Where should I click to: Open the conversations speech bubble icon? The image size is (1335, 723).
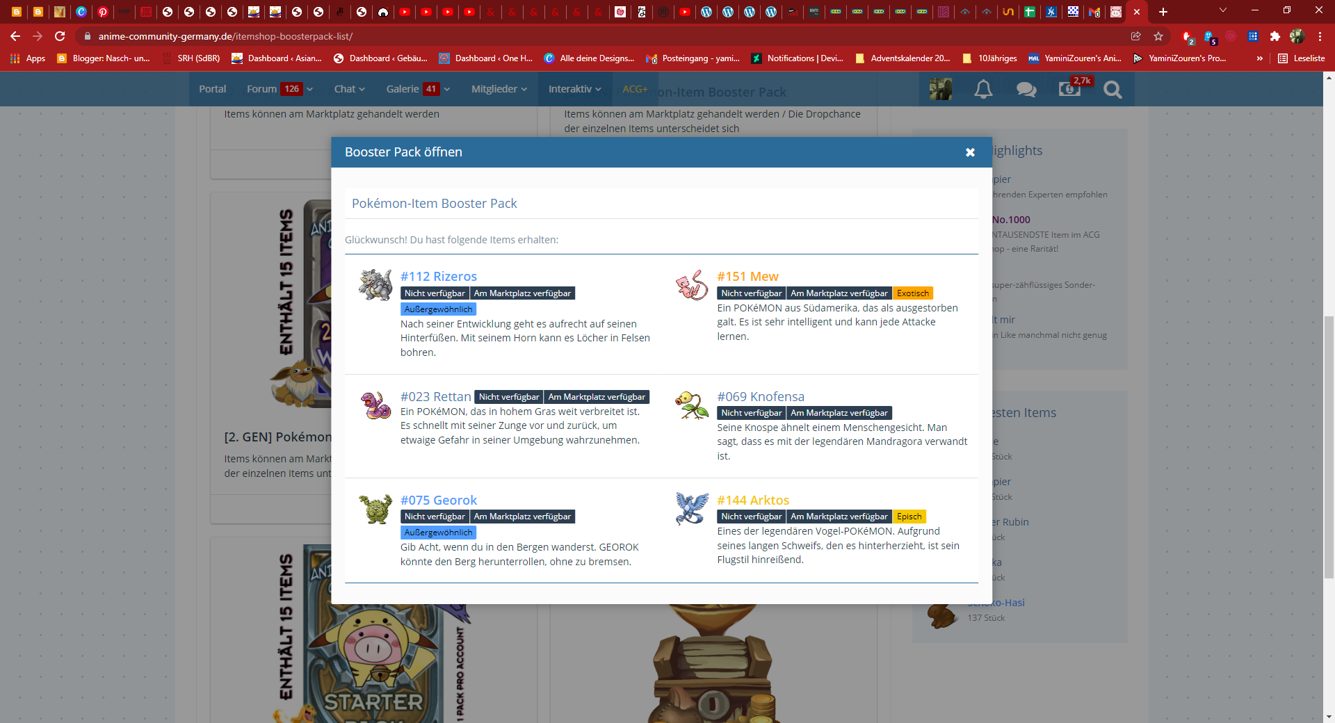coord(1026,89)
